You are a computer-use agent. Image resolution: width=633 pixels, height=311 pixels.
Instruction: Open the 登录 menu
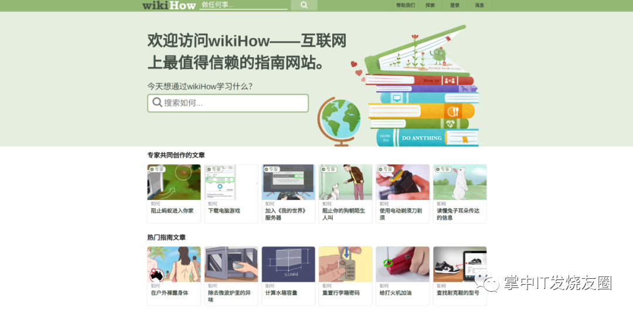coord(455,5)
